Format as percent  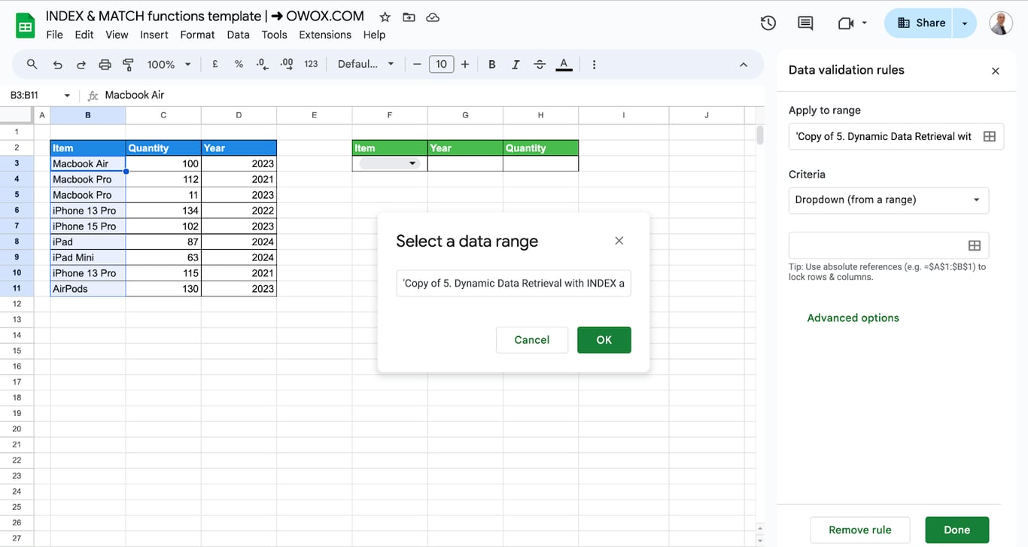pyautogui.click(x=239, y=65)
